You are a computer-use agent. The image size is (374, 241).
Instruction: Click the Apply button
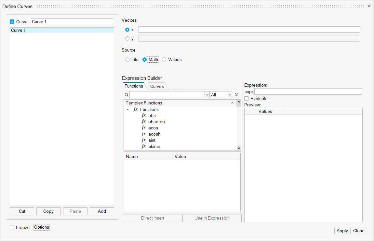342,231
